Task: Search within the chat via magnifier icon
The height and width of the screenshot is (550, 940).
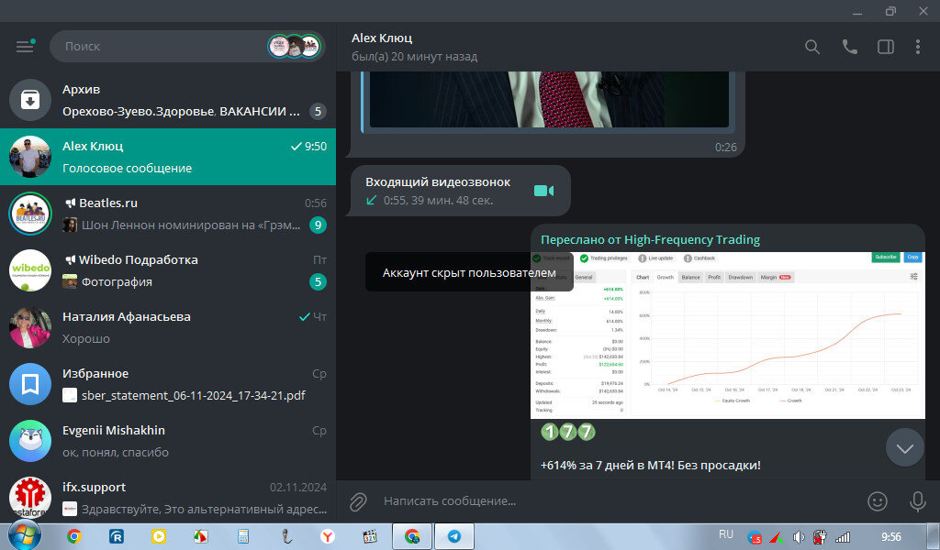Action: [812, 47]
